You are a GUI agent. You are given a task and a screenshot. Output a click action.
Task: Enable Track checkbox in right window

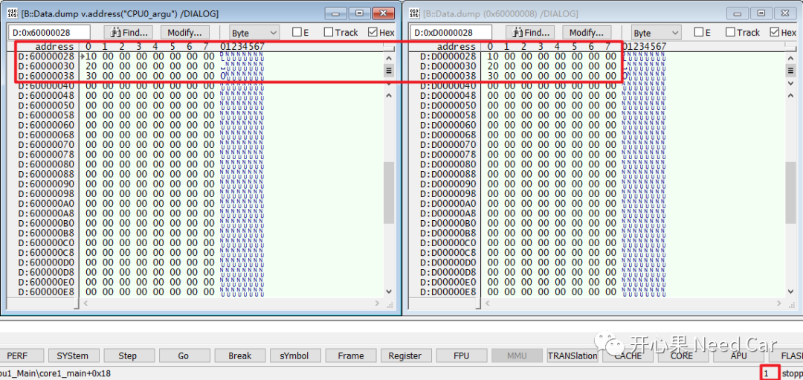click(x=730, y=33)
